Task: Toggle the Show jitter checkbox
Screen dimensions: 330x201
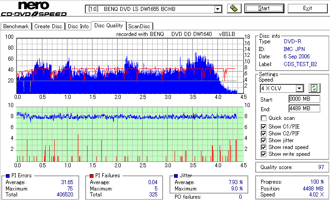Action: pos(263,140)
